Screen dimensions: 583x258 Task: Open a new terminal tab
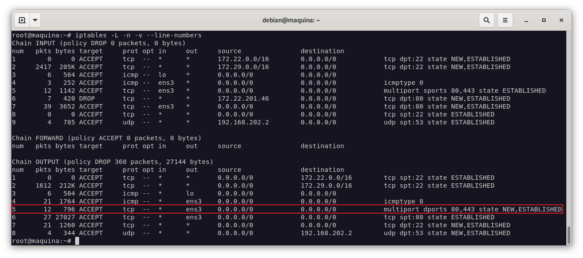coord(22,20)
